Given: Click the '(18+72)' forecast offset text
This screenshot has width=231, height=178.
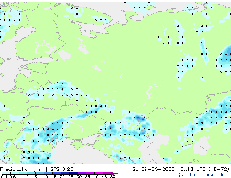Looking at the screenshot, I should [x=219, y=169].
